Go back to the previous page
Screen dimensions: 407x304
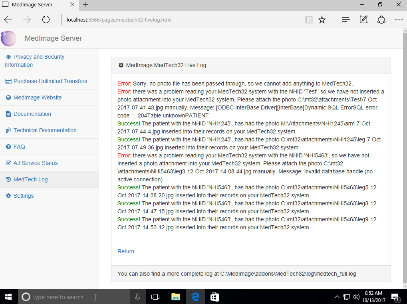[x=8, y=20]
